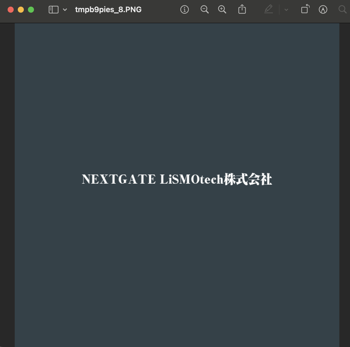This screenshot has width=350, height=347.
Task: Toggle full screen with the green button
Action: pyautogui.click(x=31, y=9)
